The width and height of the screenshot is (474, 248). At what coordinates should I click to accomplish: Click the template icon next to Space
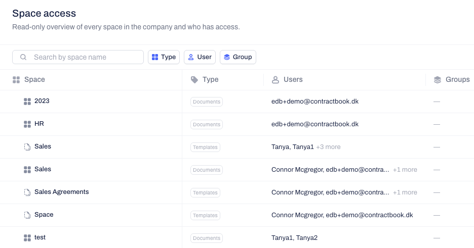click(x=27, y=215)
